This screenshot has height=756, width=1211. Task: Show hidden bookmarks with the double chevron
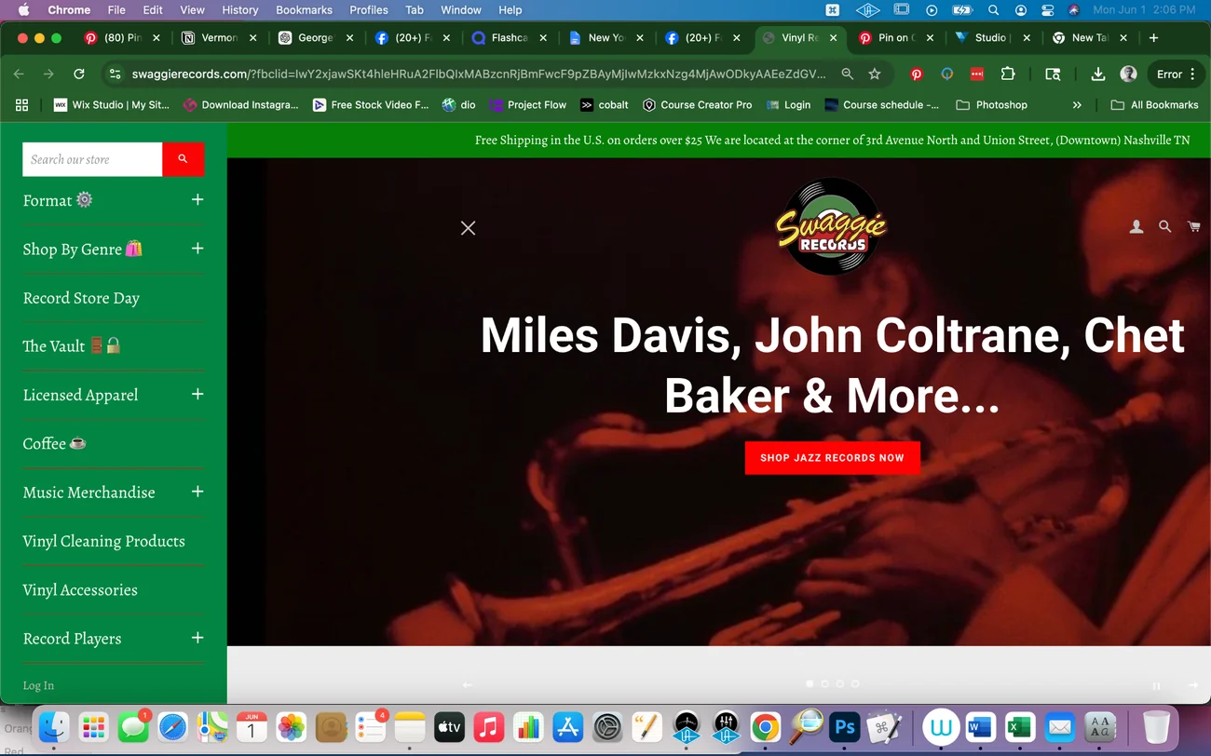click(1077, 105)
